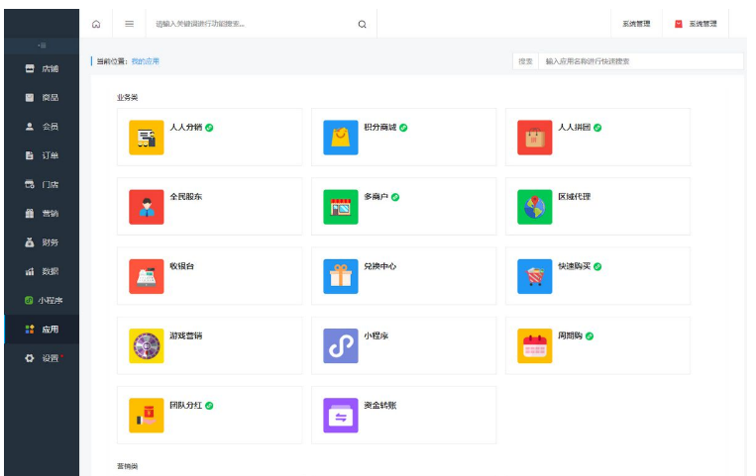Click green badge next to 周期购
This screenshot has width=756, height=476.
(590, 336)
